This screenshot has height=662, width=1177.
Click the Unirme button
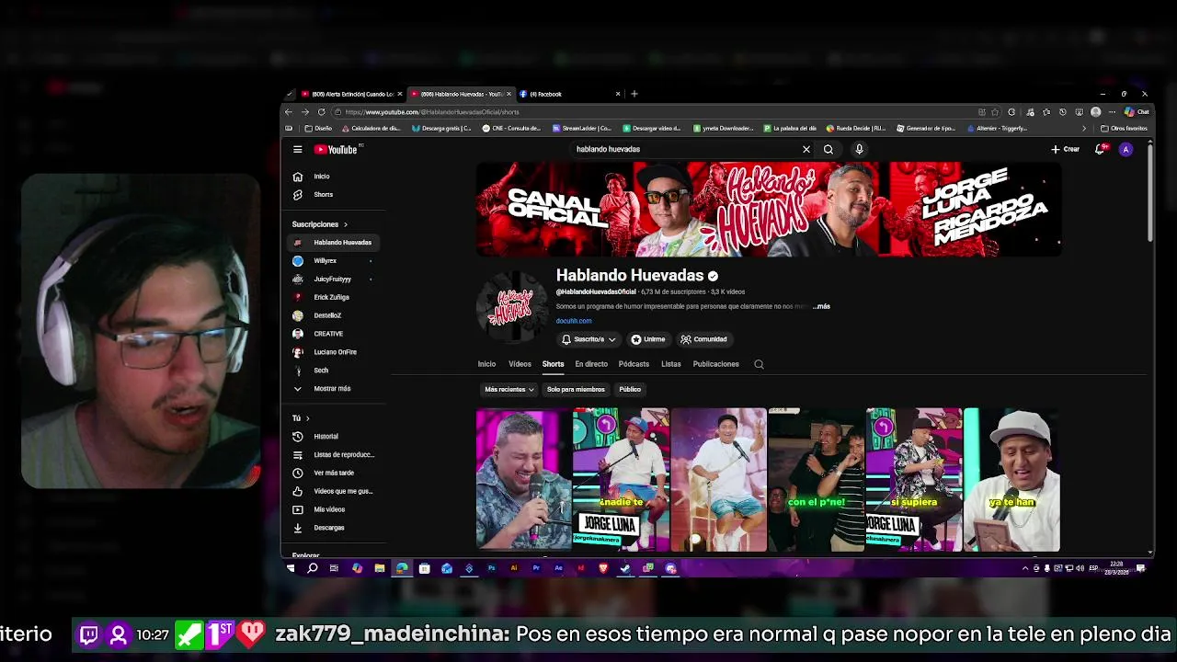tap(648, 339)
